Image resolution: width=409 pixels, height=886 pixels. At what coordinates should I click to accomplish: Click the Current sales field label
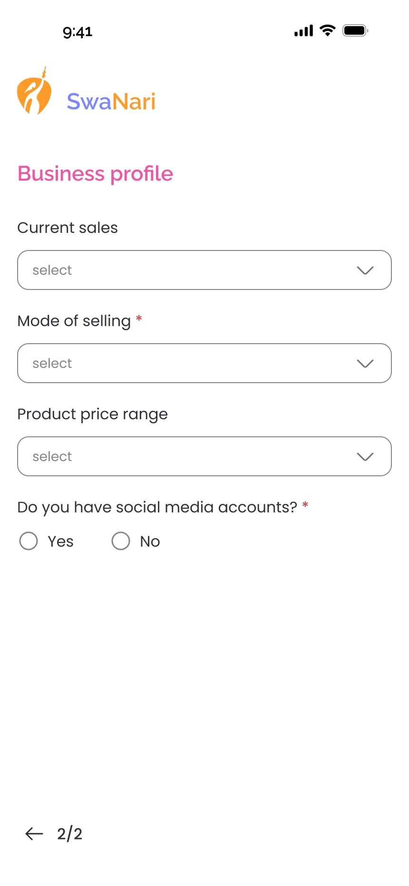point(68,228)
